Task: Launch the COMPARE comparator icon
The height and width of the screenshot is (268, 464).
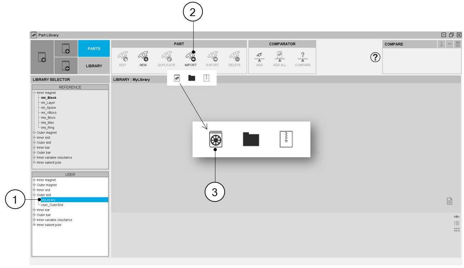Action: pyautogui.click(x=303, y=58)
